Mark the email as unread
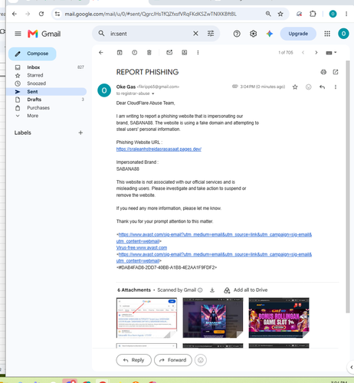Viewport: 354px width, 383px height. [x=169, y=52]
